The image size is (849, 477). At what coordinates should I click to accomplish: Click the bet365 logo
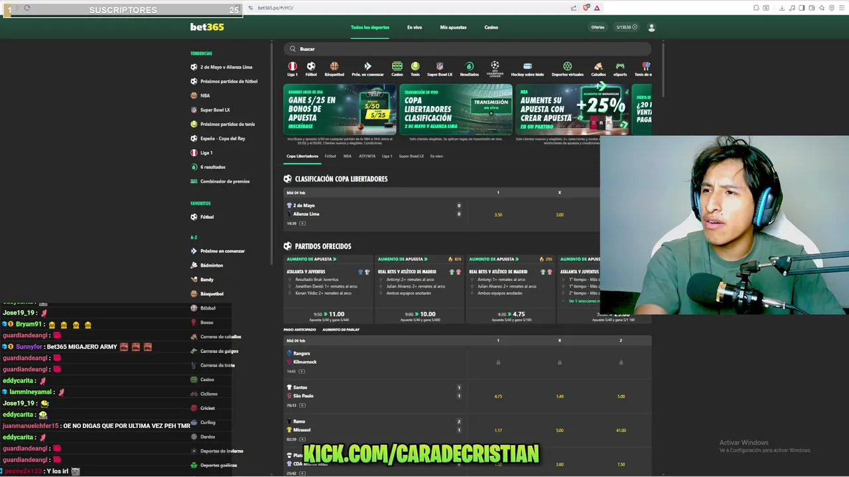[207, 27]
